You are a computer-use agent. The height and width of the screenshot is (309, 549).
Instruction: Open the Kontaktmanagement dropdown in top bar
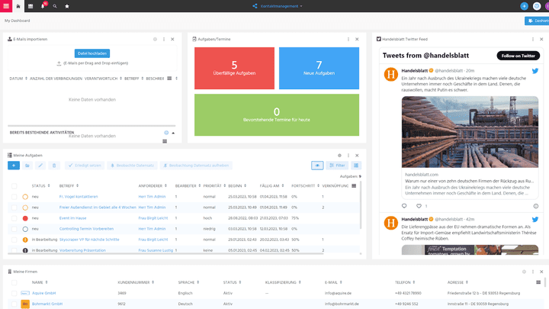pyautogui.click(x=278, y=6)
